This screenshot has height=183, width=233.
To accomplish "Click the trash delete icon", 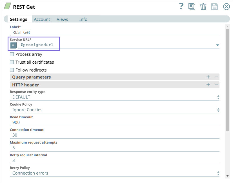I will coord(203,7).
